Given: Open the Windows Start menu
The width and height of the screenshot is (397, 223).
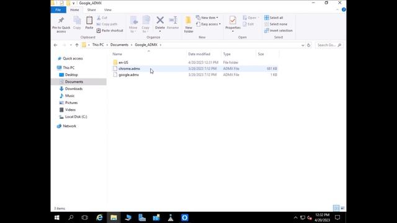Looking at the screenshot, I should (x=57, y=217).
